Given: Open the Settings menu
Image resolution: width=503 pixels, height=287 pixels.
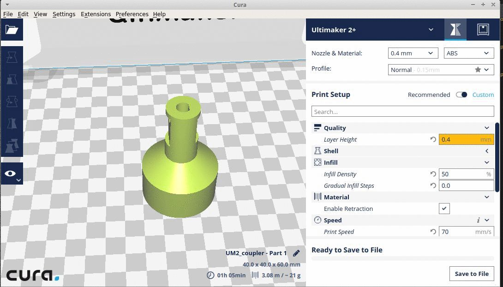Looking at the screenshot, I should pos(64,14).
